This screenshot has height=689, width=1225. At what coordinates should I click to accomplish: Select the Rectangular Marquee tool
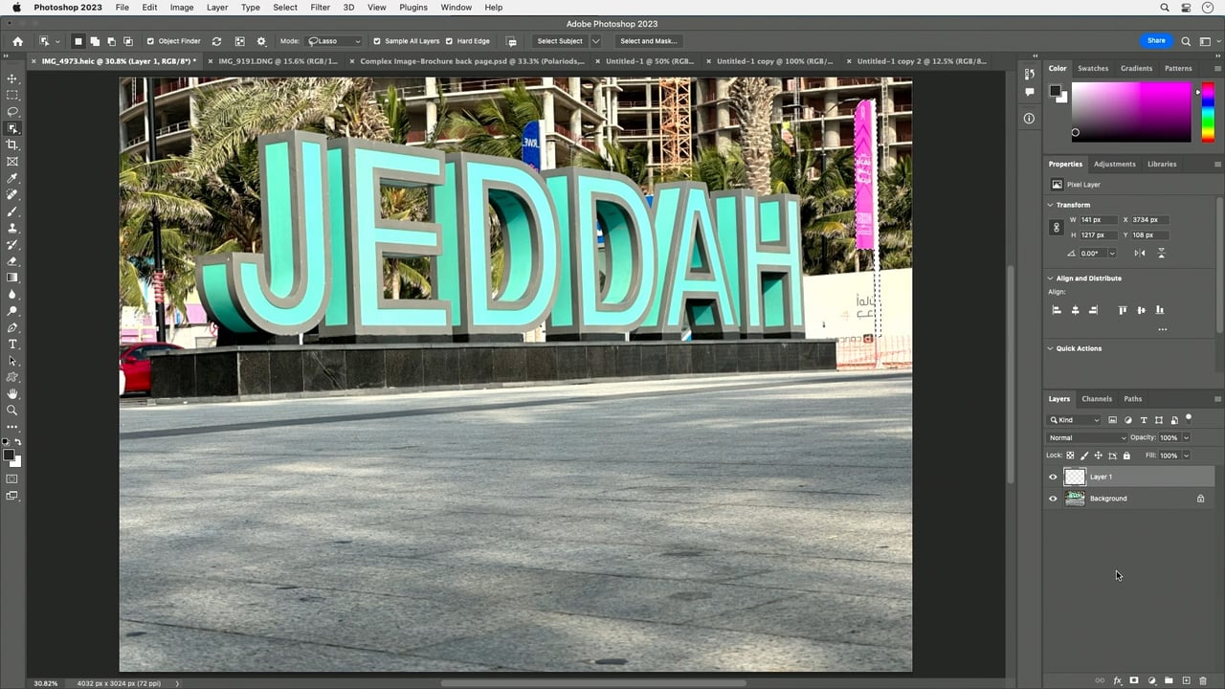pyautogui.click(x=12, y=95)
